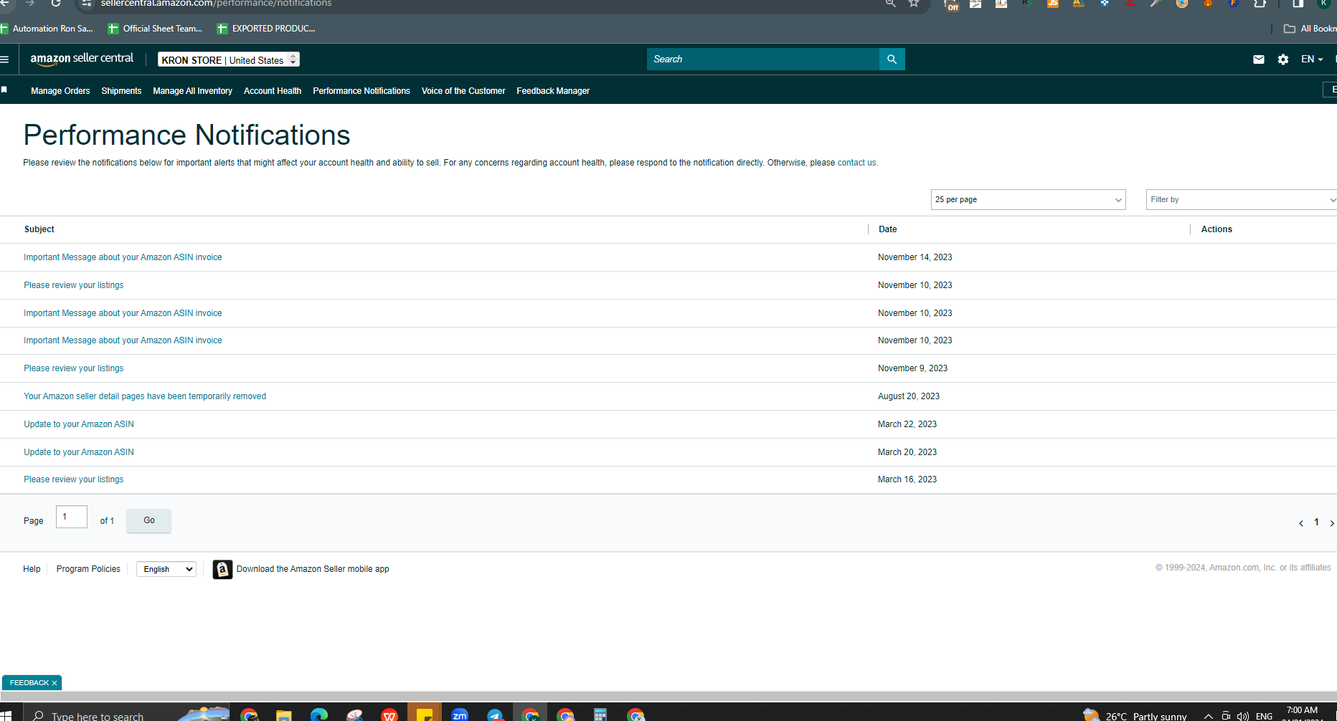The width and height of the screenshot is (1337, 721).
Task: Open Account Health page
Action: [273, 91]
